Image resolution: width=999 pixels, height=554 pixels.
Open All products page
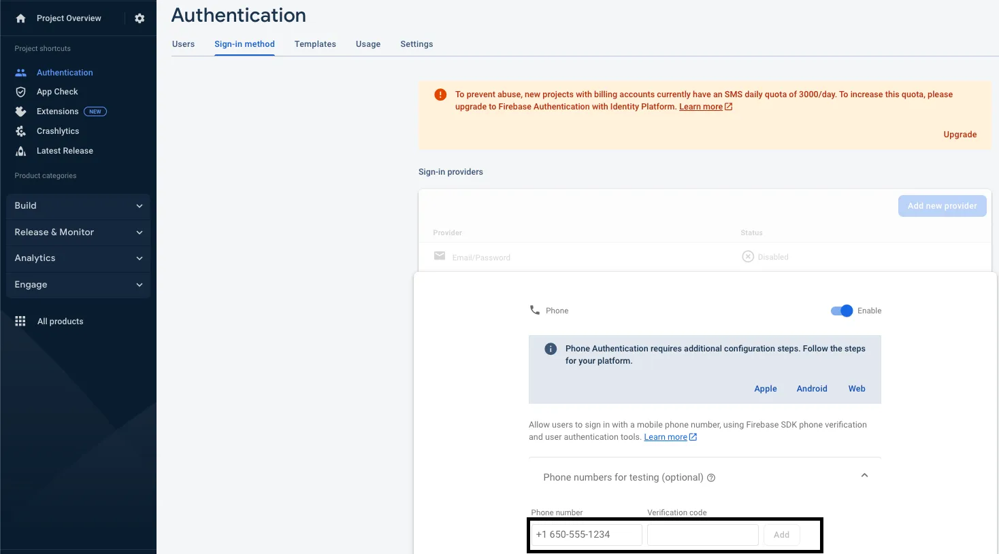pos(60,322)
